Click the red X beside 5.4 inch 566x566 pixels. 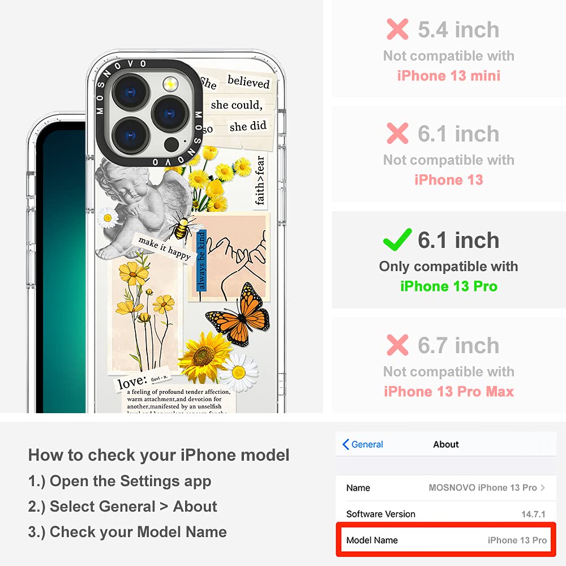click(x=397, y=29)
